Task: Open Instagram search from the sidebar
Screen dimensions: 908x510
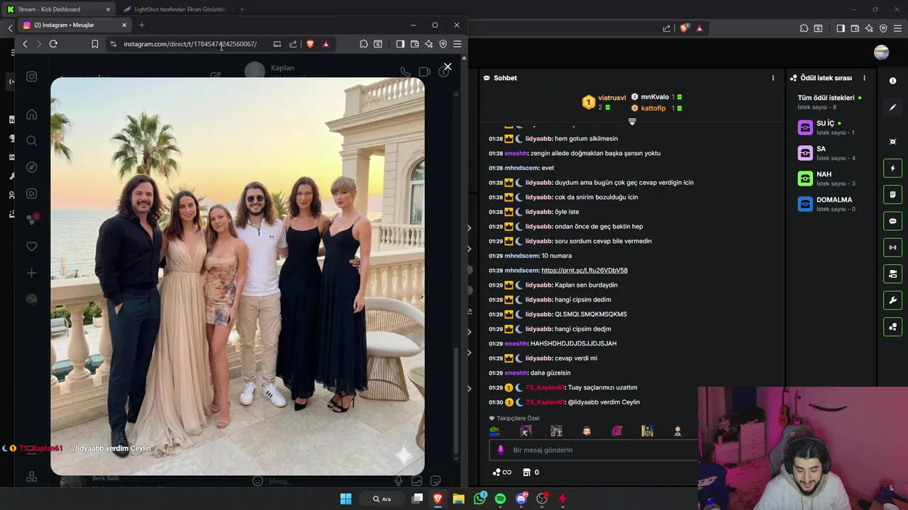Action: (x=31, y=141)
